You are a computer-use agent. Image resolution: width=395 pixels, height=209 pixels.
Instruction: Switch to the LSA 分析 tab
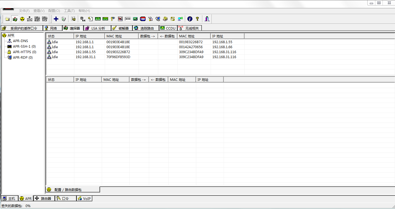[97, 28]
